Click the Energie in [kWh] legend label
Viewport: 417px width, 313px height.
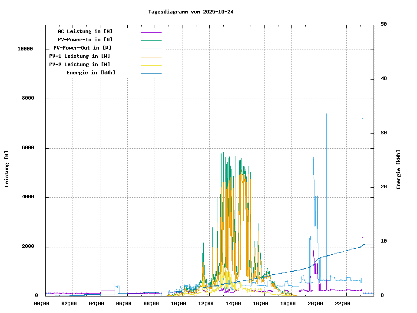(91, 73)
